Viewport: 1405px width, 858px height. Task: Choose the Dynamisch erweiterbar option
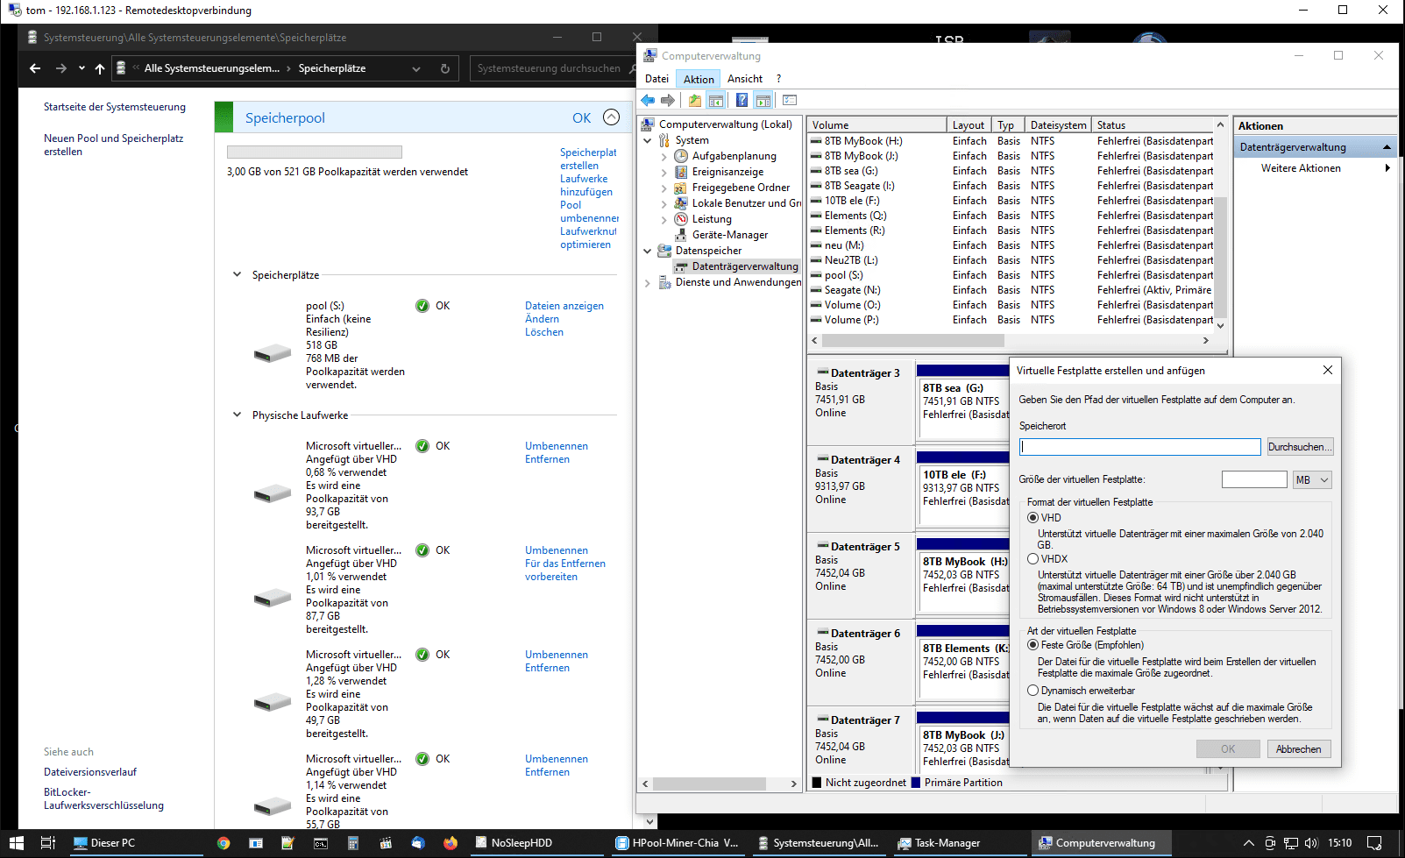1032,691
